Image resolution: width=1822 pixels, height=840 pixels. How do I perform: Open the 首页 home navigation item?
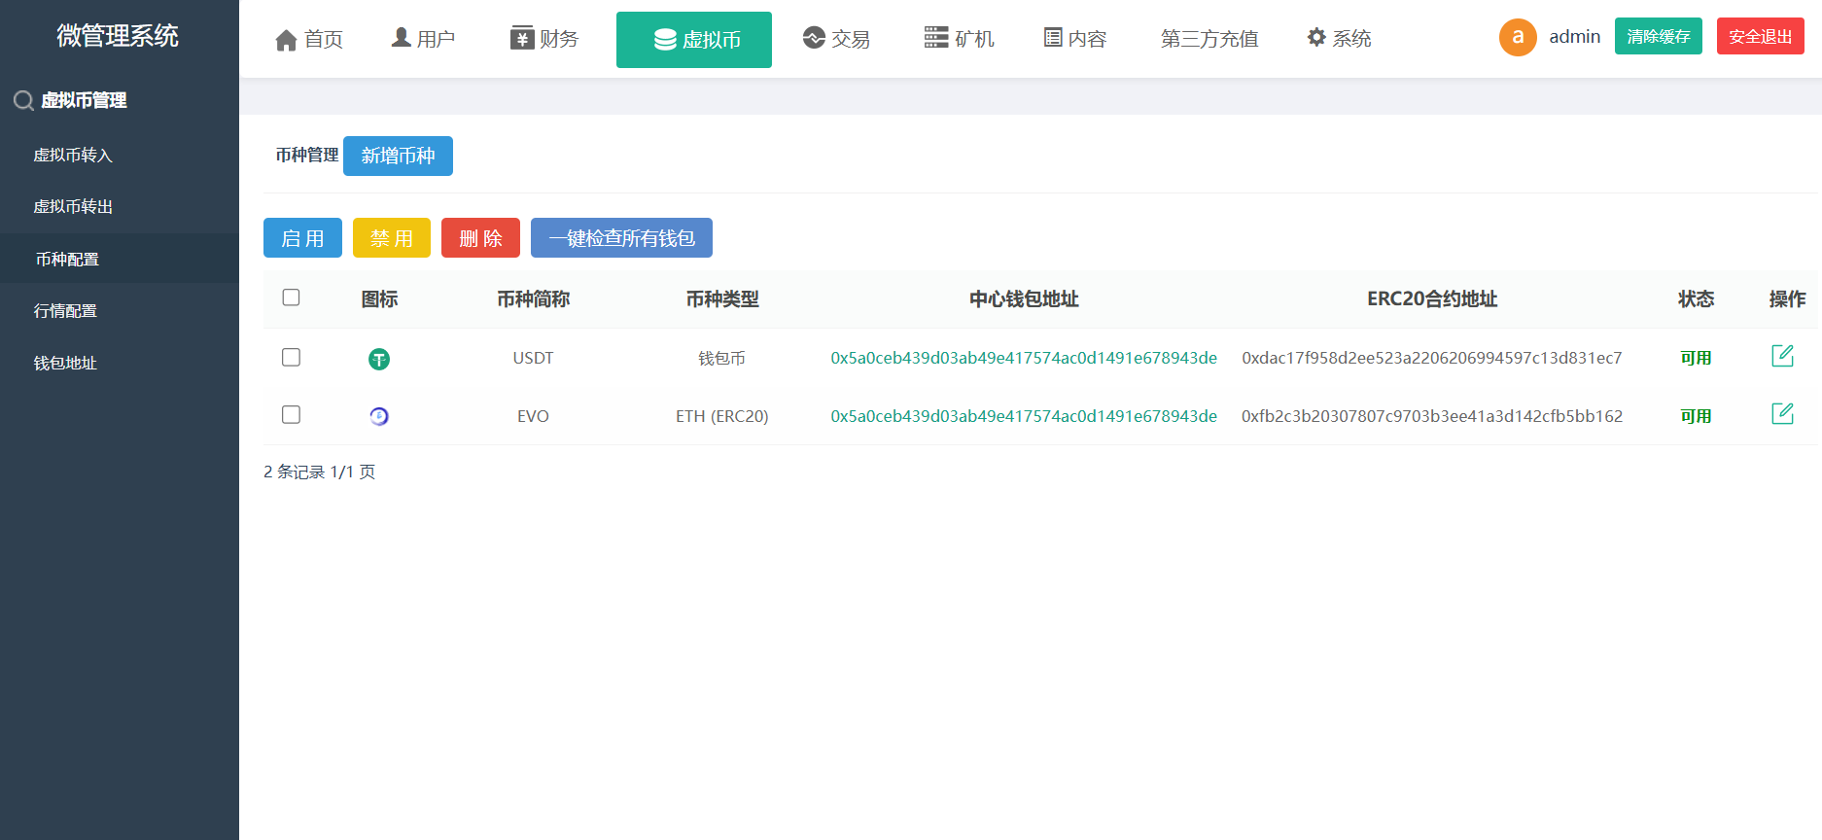309,39
